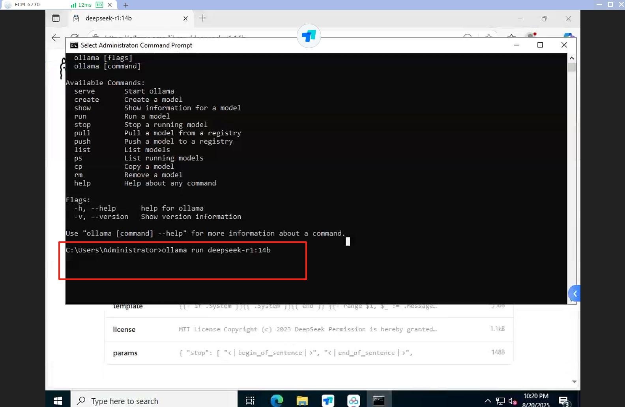Click the 'List running models' description

(164, 158)
